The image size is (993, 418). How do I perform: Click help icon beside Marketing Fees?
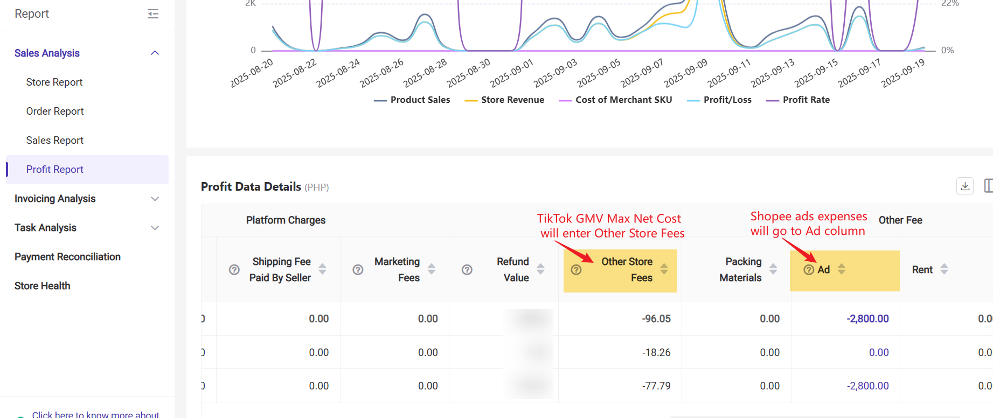click(358, 270)
